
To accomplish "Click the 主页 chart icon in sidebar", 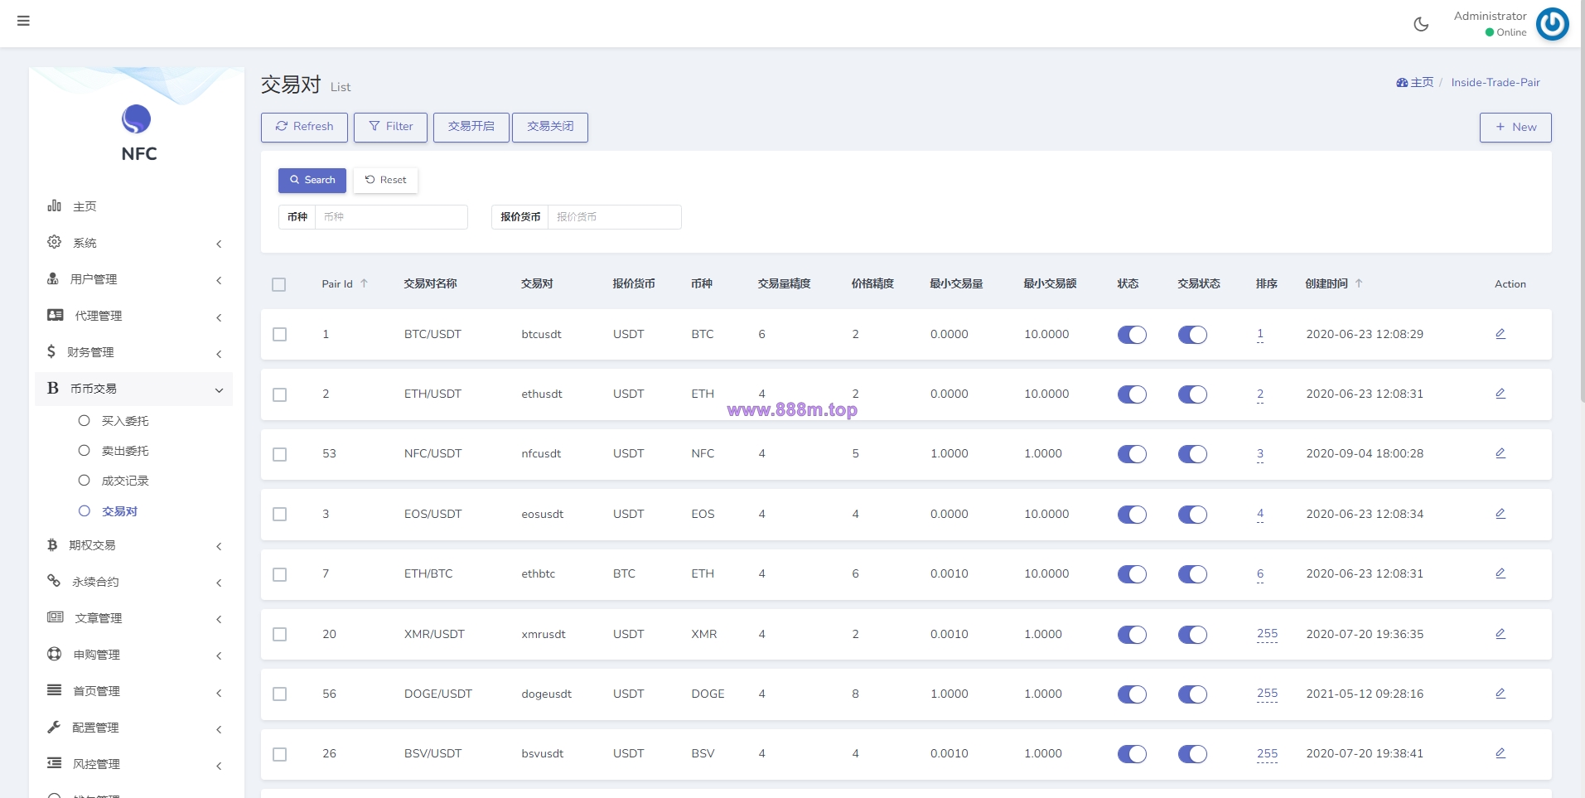I will pos(54,206).
